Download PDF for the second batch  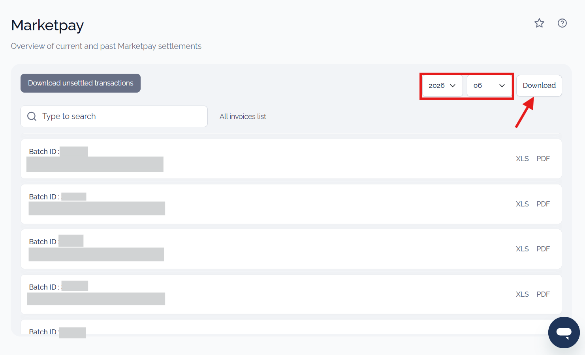543,204
